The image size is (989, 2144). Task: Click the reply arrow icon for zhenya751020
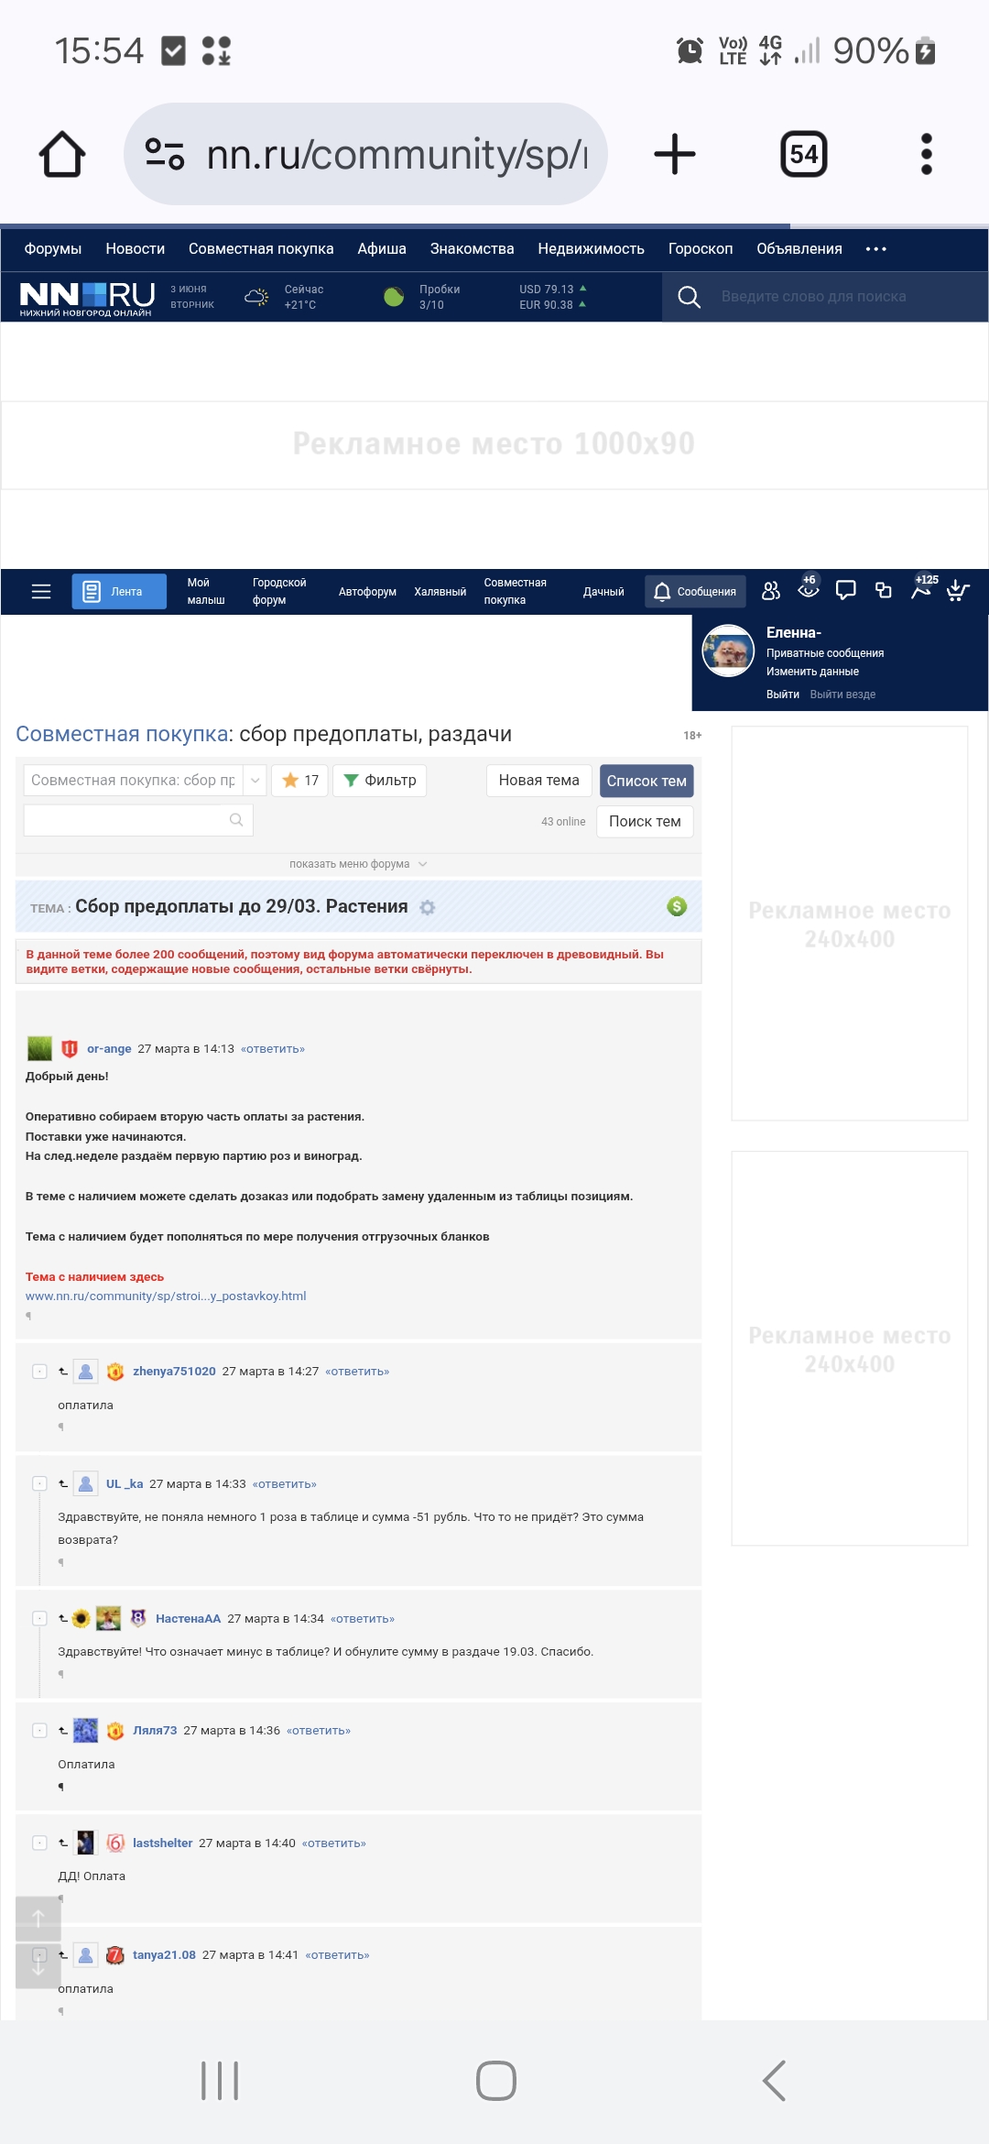(x=63, y=1372)
